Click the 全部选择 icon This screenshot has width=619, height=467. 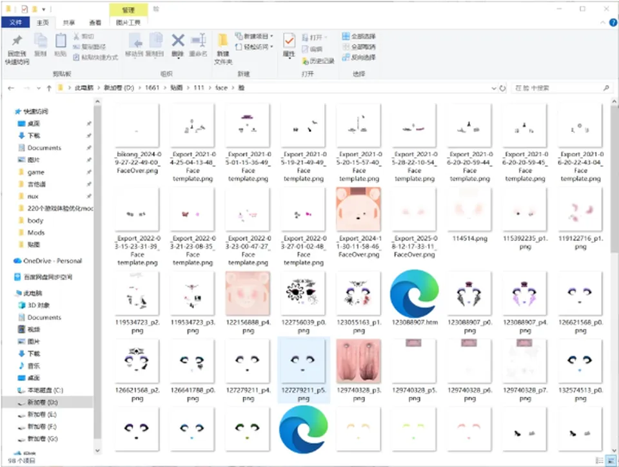coord(346,36)
